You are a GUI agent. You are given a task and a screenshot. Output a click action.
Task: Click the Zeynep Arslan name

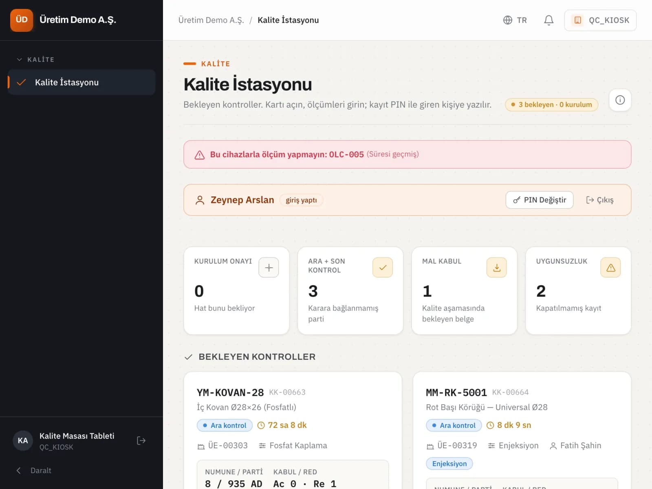click(x=242, y=200)
